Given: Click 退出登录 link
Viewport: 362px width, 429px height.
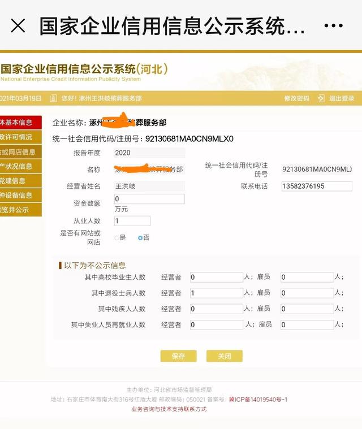Looking at the screenshot, I should click(x=342, y=98).
